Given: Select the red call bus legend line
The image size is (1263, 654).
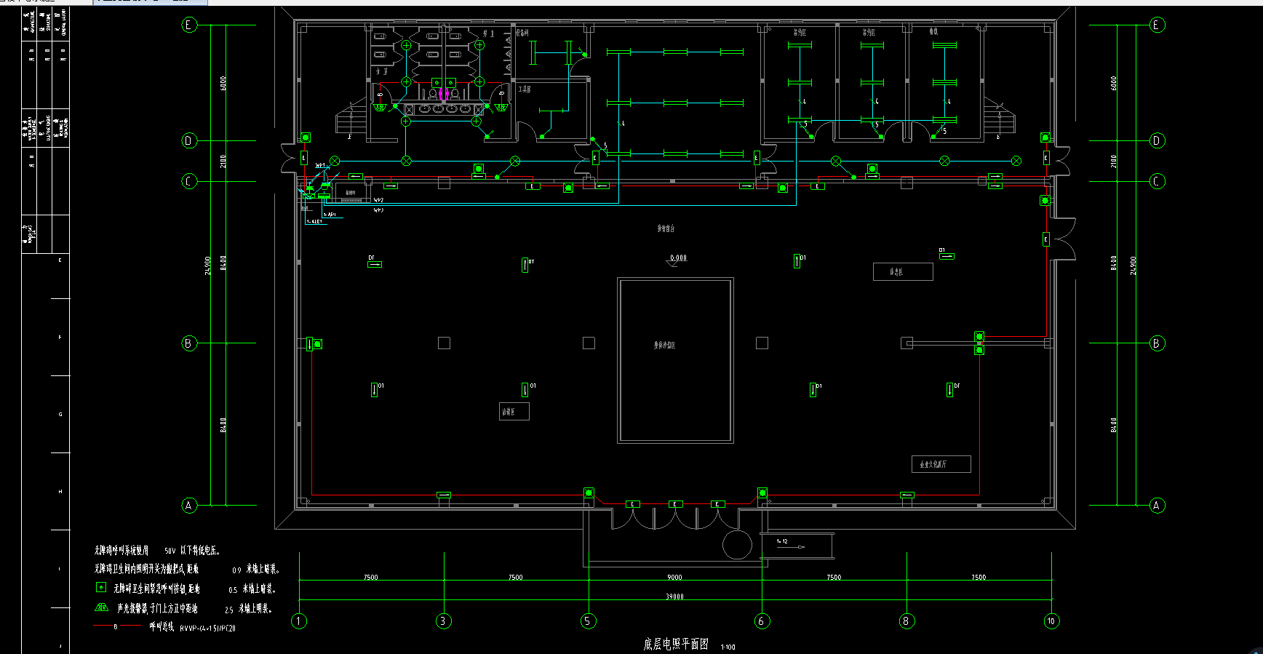Looking at the screenshot, I should tap(116, 626).
